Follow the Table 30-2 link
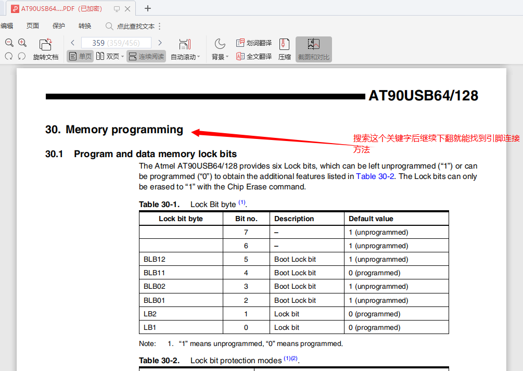Image resolution: width=523 pixels, height=371 pixels. pyautogui.click(x=375, y=176)
